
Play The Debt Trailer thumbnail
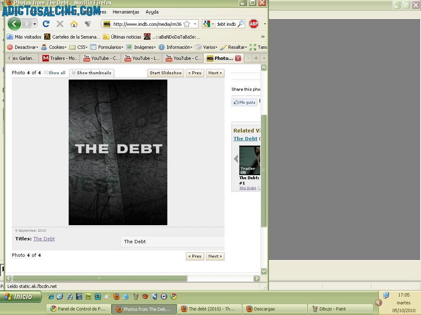click(250, 160)
